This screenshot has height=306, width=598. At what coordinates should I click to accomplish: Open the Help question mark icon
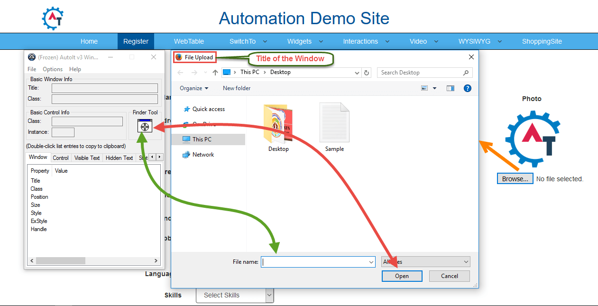click(468, 88)
